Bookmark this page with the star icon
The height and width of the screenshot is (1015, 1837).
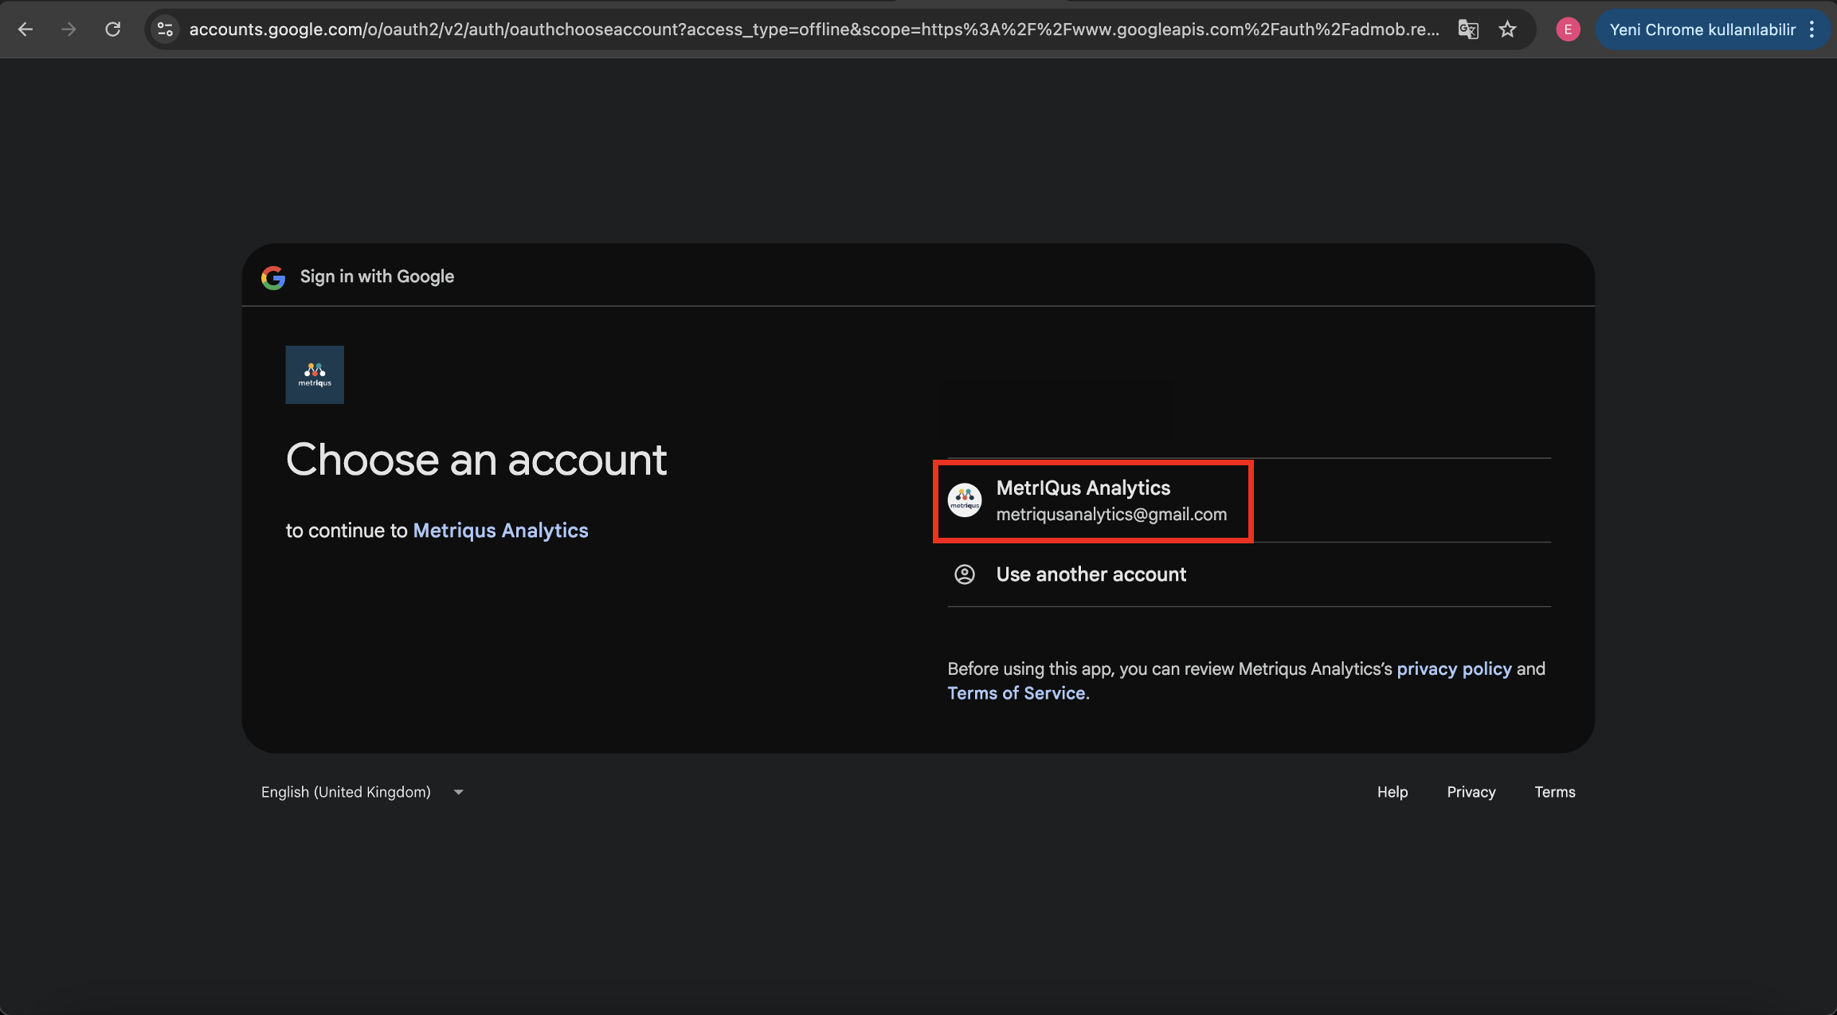1507,29
